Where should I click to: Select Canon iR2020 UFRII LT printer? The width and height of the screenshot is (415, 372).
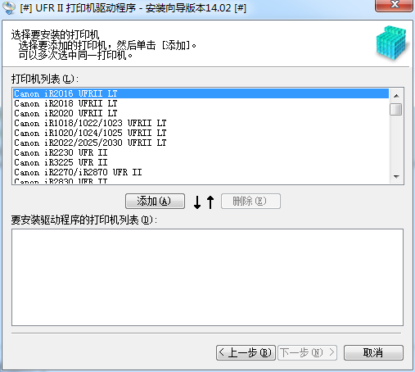201,113
